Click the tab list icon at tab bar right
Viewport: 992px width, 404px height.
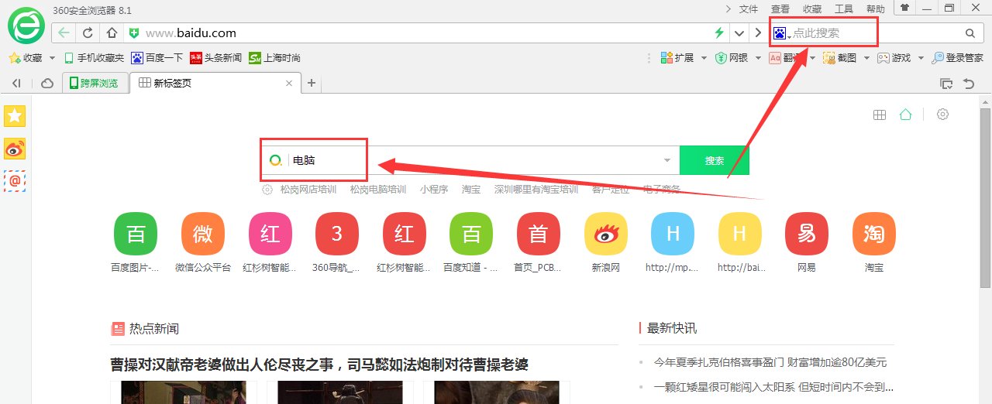946,83
